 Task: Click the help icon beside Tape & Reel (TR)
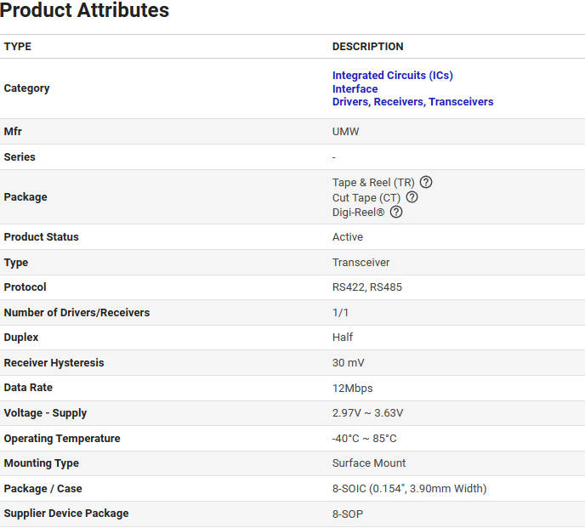(426, 182)
